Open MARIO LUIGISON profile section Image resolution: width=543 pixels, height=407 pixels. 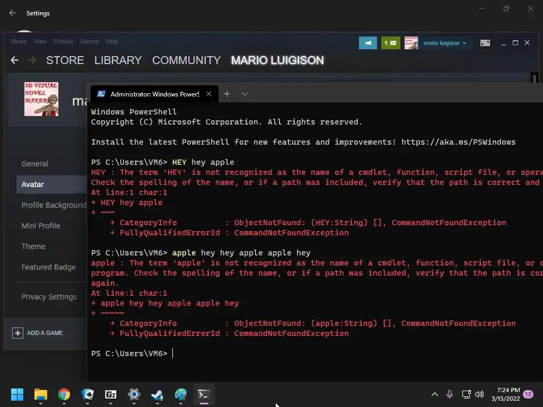277,60
